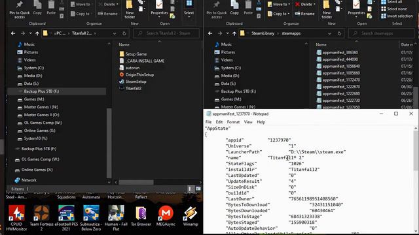The image size is (419, 235).
Task: Select appmanifest_386360 in right Explorer
Action: point(337,52)
